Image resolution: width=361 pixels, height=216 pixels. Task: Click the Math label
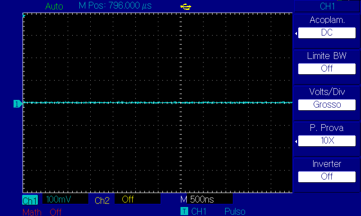(32, 212)
